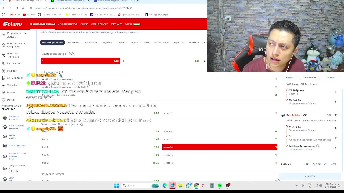This screenshot has width=344, height=193.
Task: Show hidden system tray icons
Action: tap(297, 185)
